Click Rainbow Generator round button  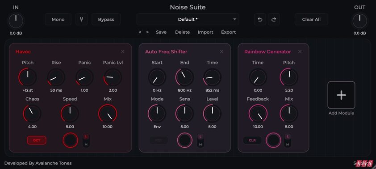coord(273,140)
